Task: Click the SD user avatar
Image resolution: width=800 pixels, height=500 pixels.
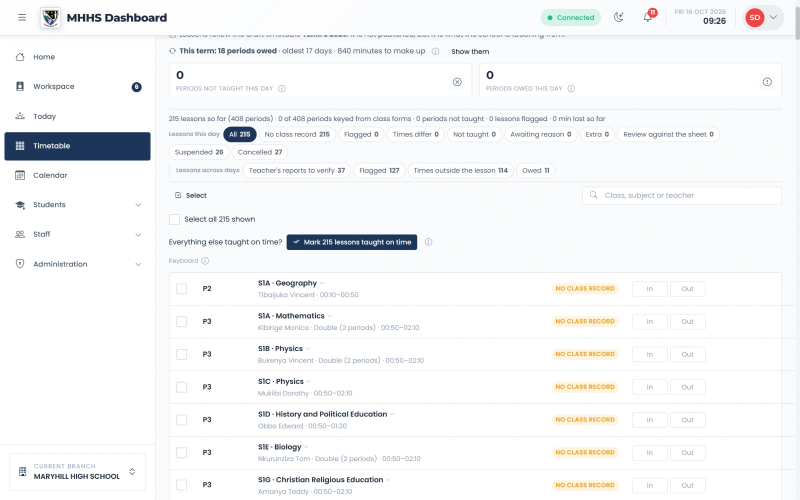Action: pyautogui.click(x=754, y=17)
